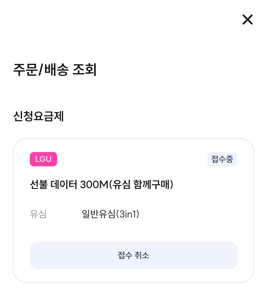Close the 주문/배송 조회 page
Screen dimensions: 267x289
point(247,20)
